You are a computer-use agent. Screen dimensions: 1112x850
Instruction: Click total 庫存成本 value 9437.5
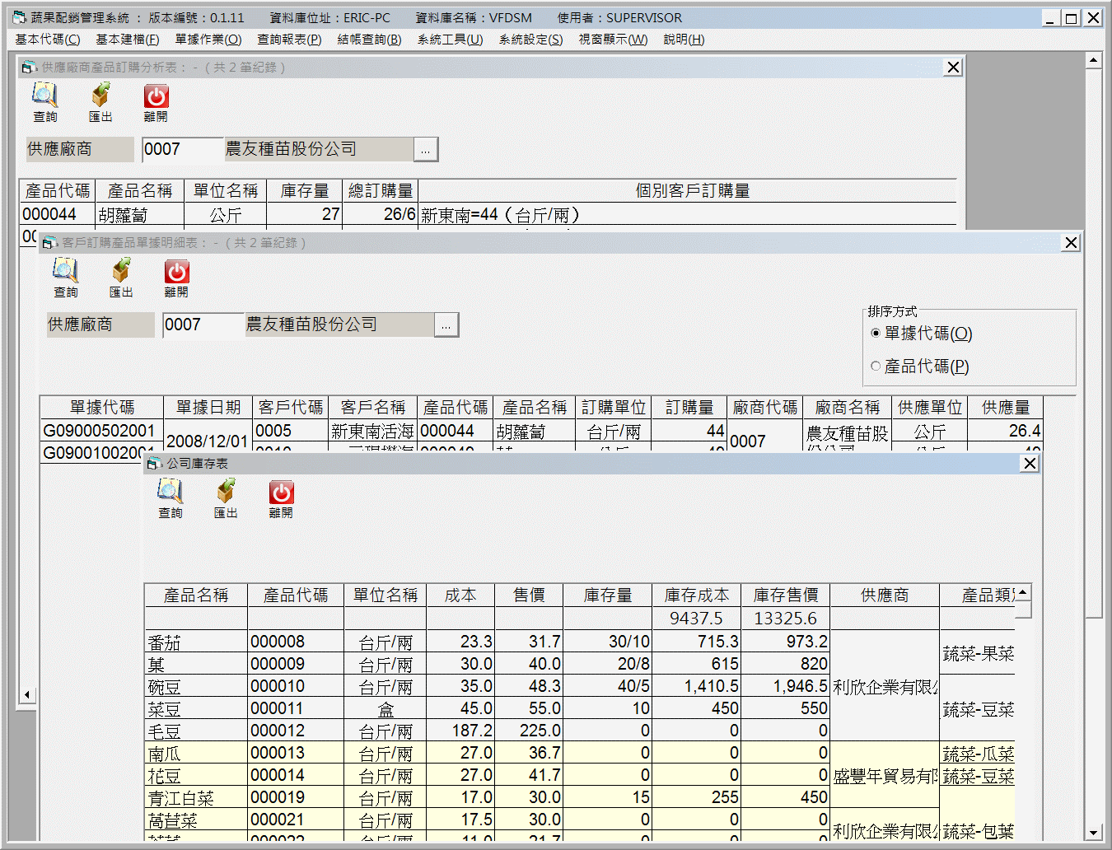tap(696, 619)
